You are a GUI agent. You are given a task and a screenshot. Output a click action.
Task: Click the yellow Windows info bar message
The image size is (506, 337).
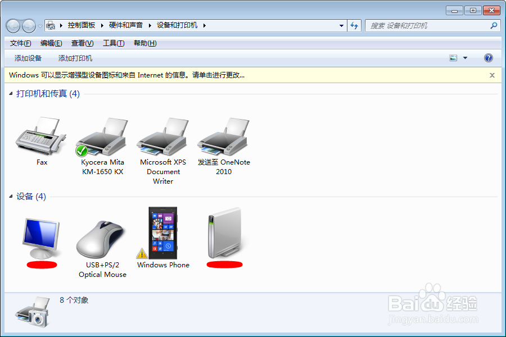click(127, 75)
